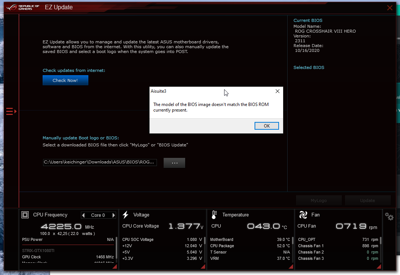Viewport: 400px width, 275px height.
Task: Select the GPU Clock row
Action: (68, 257)
